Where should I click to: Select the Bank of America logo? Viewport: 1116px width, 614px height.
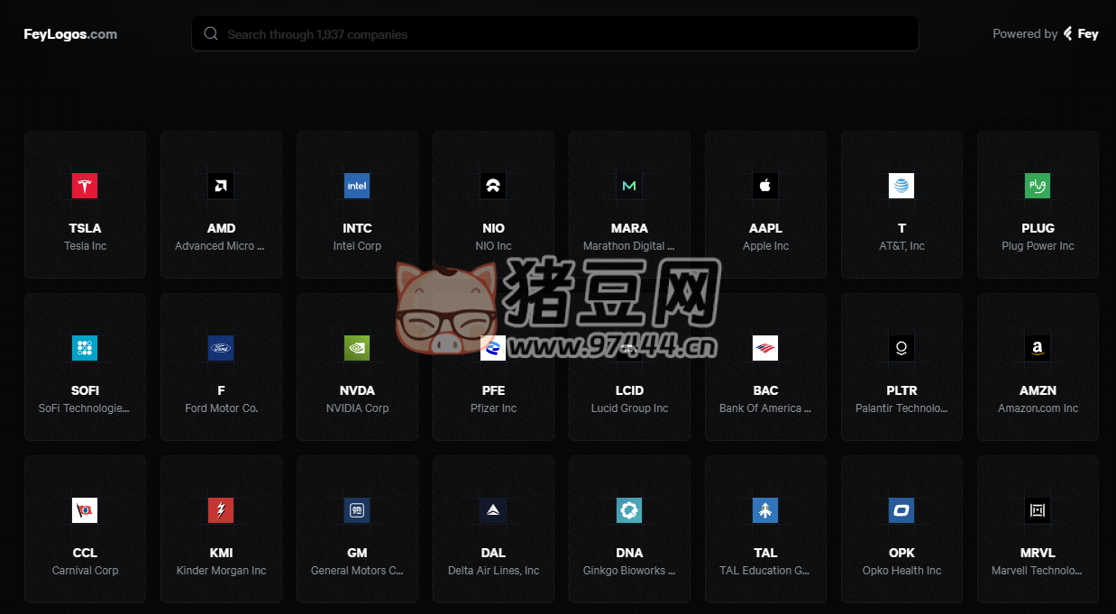coord(765,348)
